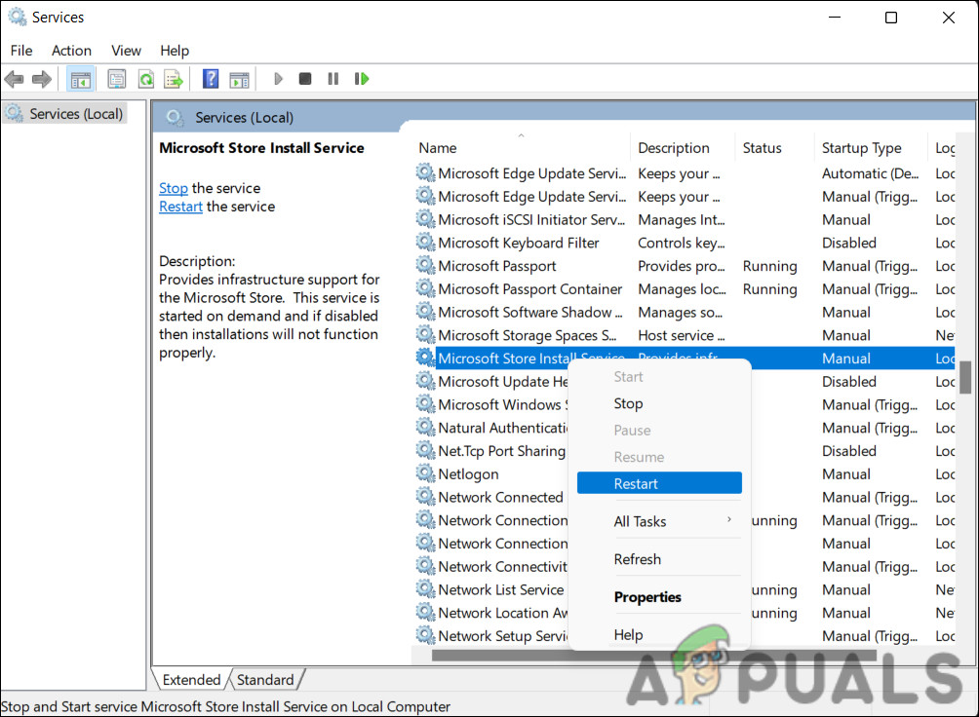
Task: Click Manual startup type of Microsoft iSCSI Initiator
Action: (846, 219)
